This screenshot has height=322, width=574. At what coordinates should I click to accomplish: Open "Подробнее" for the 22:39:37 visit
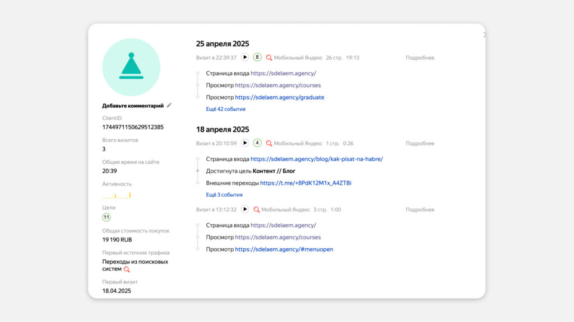pyautogui.click(x=420, y=58)
